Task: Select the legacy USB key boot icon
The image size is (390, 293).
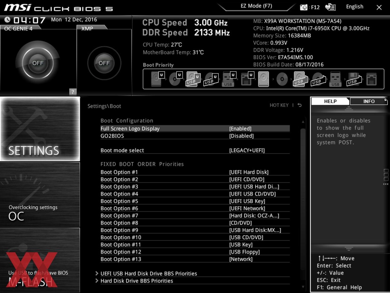Action: pos(335,79)
